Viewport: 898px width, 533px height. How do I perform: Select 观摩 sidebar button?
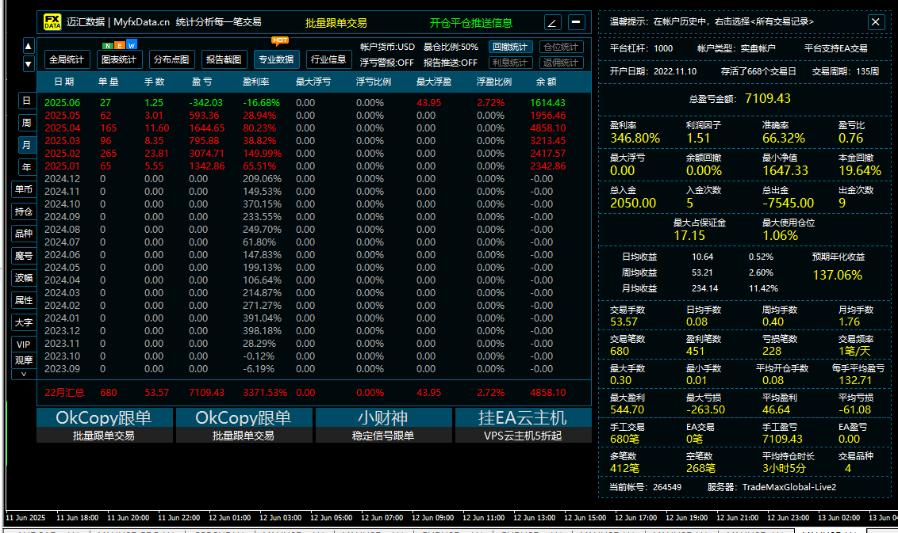tap(24, 360)
